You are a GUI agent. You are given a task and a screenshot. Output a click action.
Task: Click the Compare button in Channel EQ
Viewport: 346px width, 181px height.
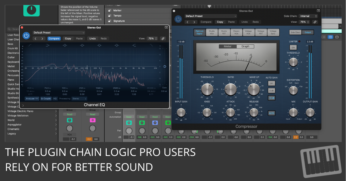[54, 39]
